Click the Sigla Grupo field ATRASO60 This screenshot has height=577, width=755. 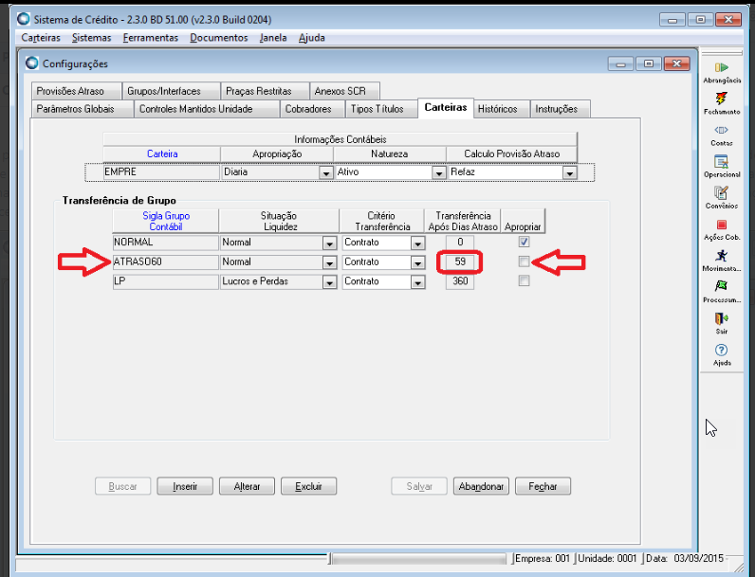tap(165, 262)
